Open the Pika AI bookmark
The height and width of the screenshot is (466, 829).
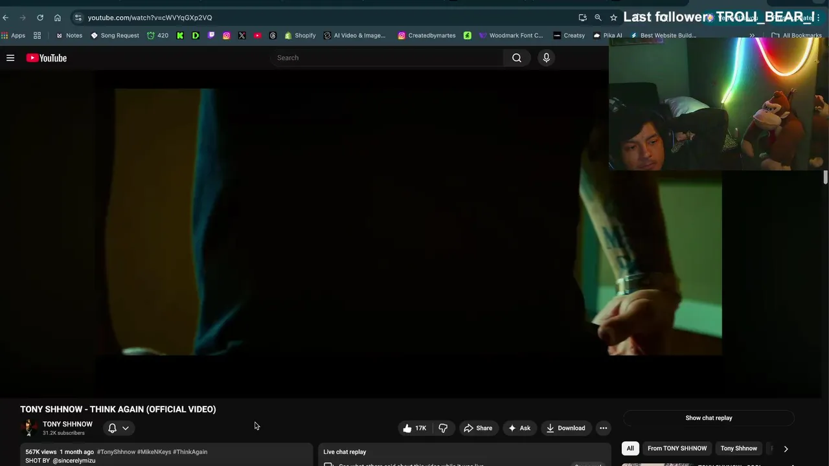(x=608, y=36)
